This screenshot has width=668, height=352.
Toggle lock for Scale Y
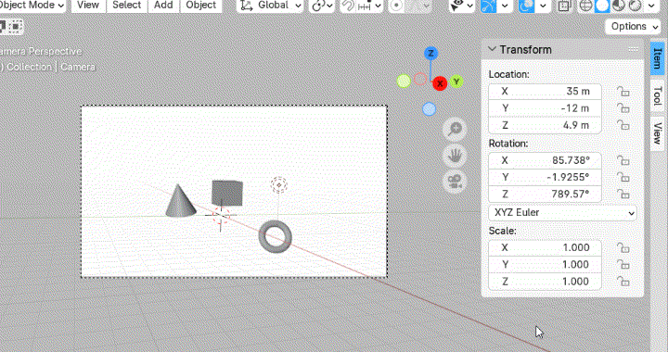[x=623, y=264]
